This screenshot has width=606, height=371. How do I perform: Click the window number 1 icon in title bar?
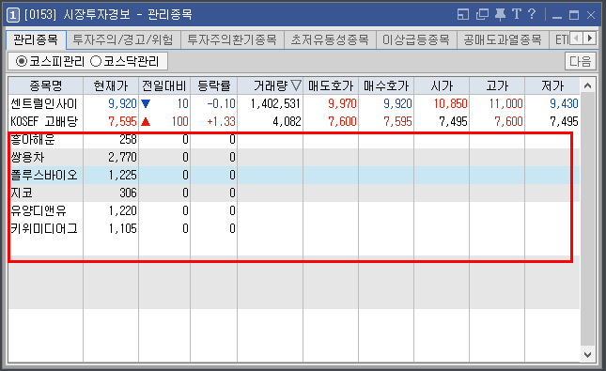(x=13, y=15)
